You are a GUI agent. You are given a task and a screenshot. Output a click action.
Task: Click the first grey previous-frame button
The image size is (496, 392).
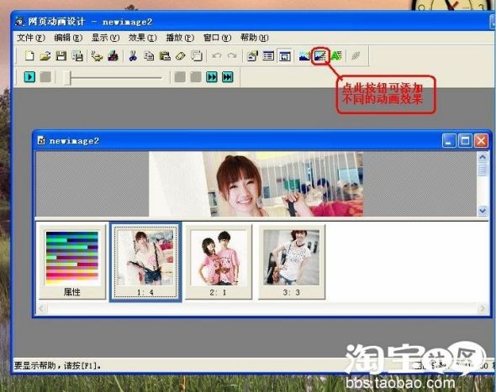(180, 77)
